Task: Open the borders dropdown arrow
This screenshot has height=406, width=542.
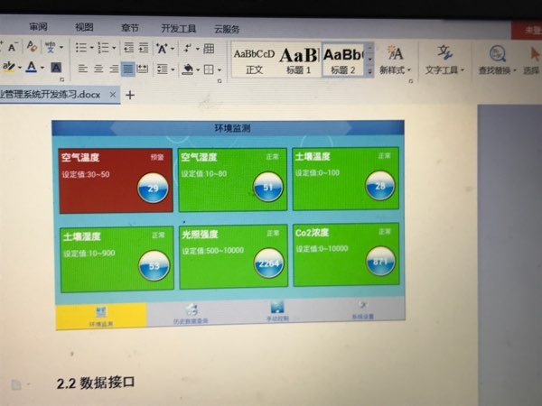Action: pyautogui.click(x=220, y=70)
